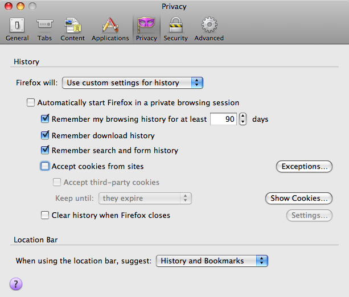The height and width of the screenshot is (297, 349).
Task: Uncheck Remember my browsing history checkbox
Action: pyautogui.click(x=46, y=119)
